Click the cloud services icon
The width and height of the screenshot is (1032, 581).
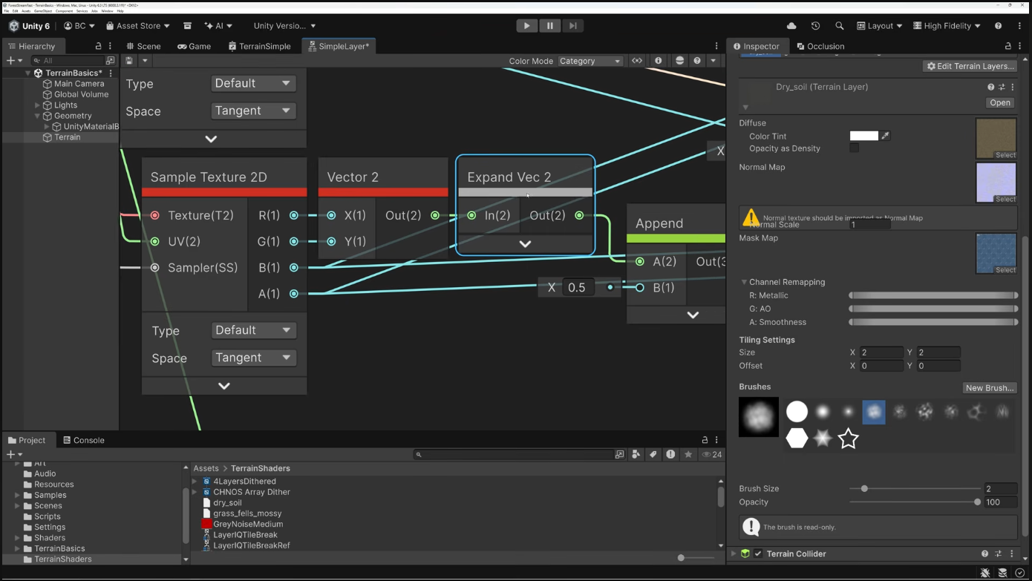(x=791, y=26)
